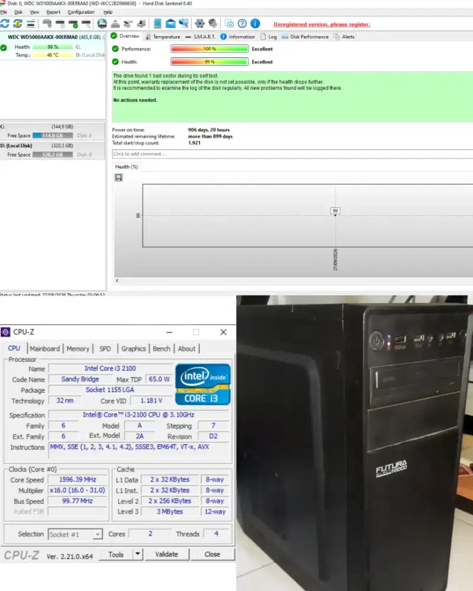Open the View menu
This screenshot has width=473, height=591.
[34, 12]
